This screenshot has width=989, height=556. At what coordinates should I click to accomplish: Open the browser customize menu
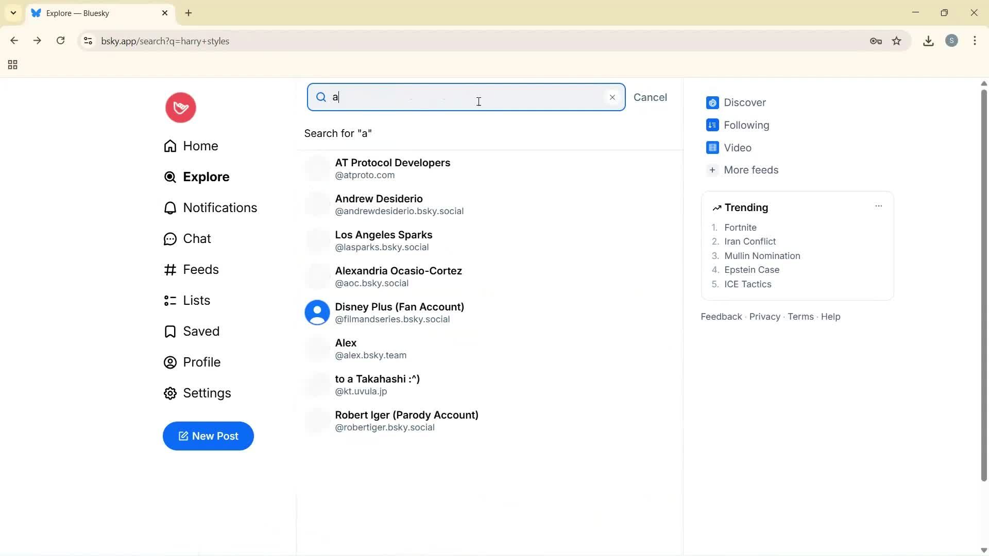coord(975,41)
